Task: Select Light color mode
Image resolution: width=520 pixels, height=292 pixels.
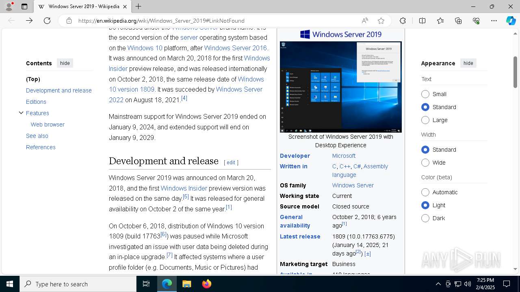Action: (x=425, y=205)
